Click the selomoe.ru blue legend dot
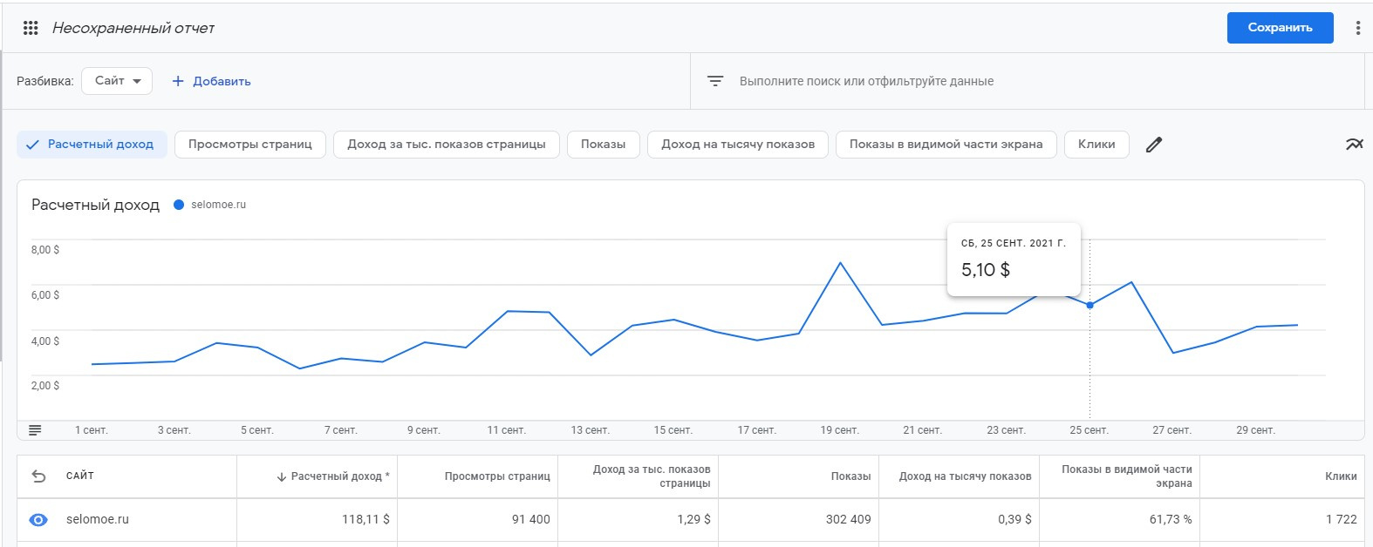 pos(179,205)
